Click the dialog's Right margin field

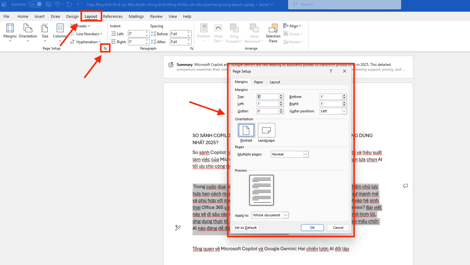[x=331, y=104]
